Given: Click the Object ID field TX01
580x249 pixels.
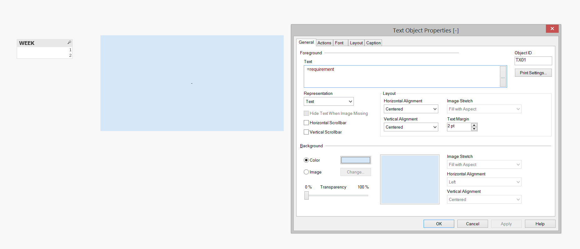Looking at the screenshot, I should click(x=533, y=61).
